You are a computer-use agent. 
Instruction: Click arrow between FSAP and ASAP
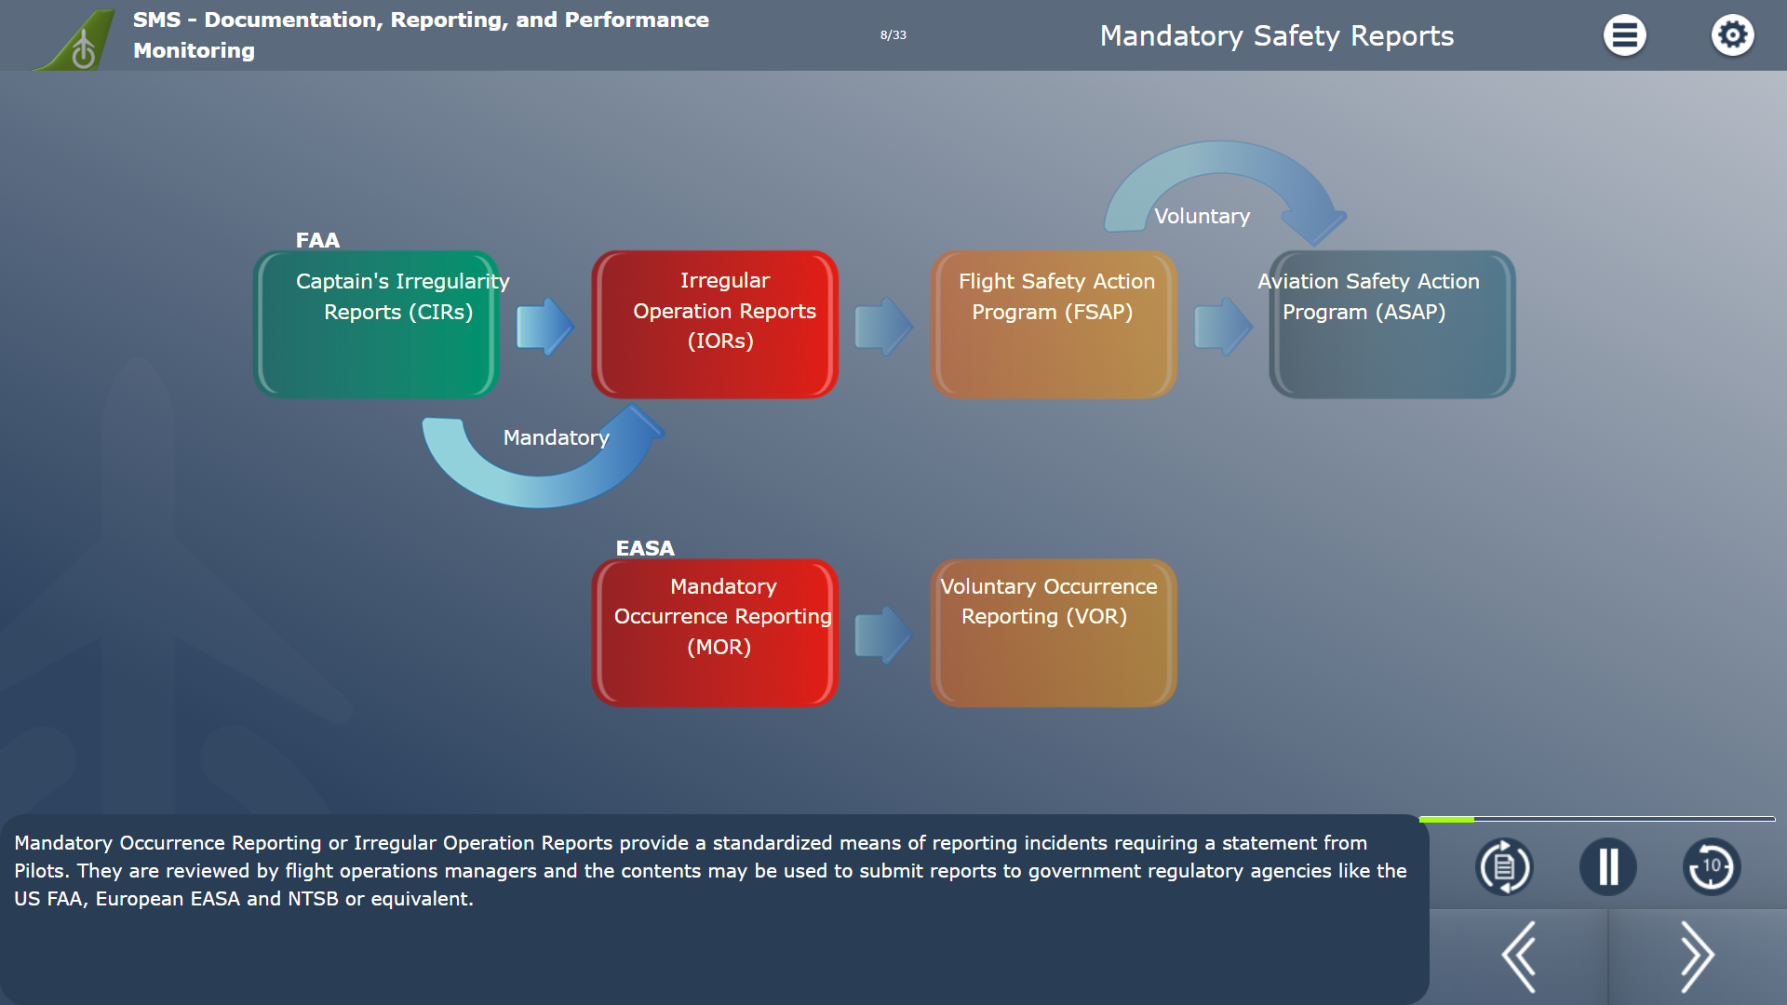[1223, 326]
